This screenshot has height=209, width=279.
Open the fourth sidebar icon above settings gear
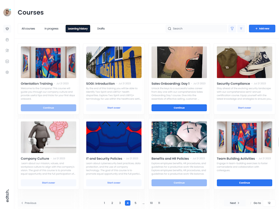7,61
